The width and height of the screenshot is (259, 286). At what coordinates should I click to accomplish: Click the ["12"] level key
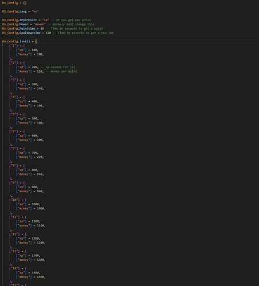(14, 234)
